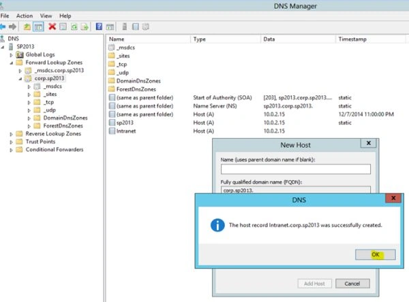This screenshot has height=302, width=409.
Task: Click the red Delete X toolbar icon
Action: (52, 27)
